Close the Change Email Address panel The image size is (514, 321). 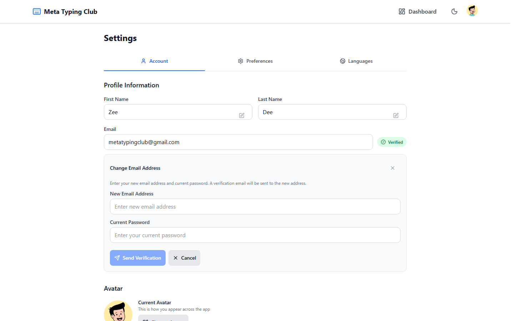(x=393, y=168)
